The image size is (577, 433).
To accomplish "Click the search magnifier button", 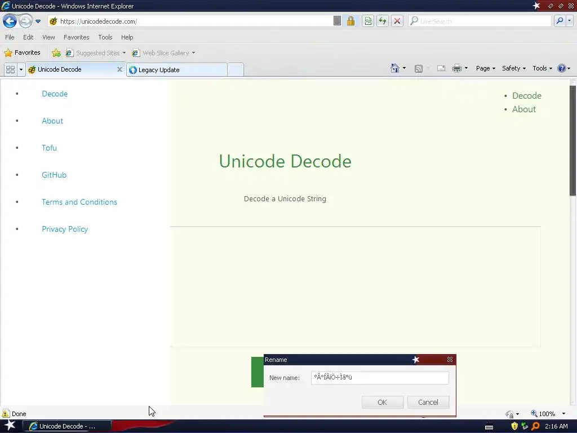I will (560, 21).
